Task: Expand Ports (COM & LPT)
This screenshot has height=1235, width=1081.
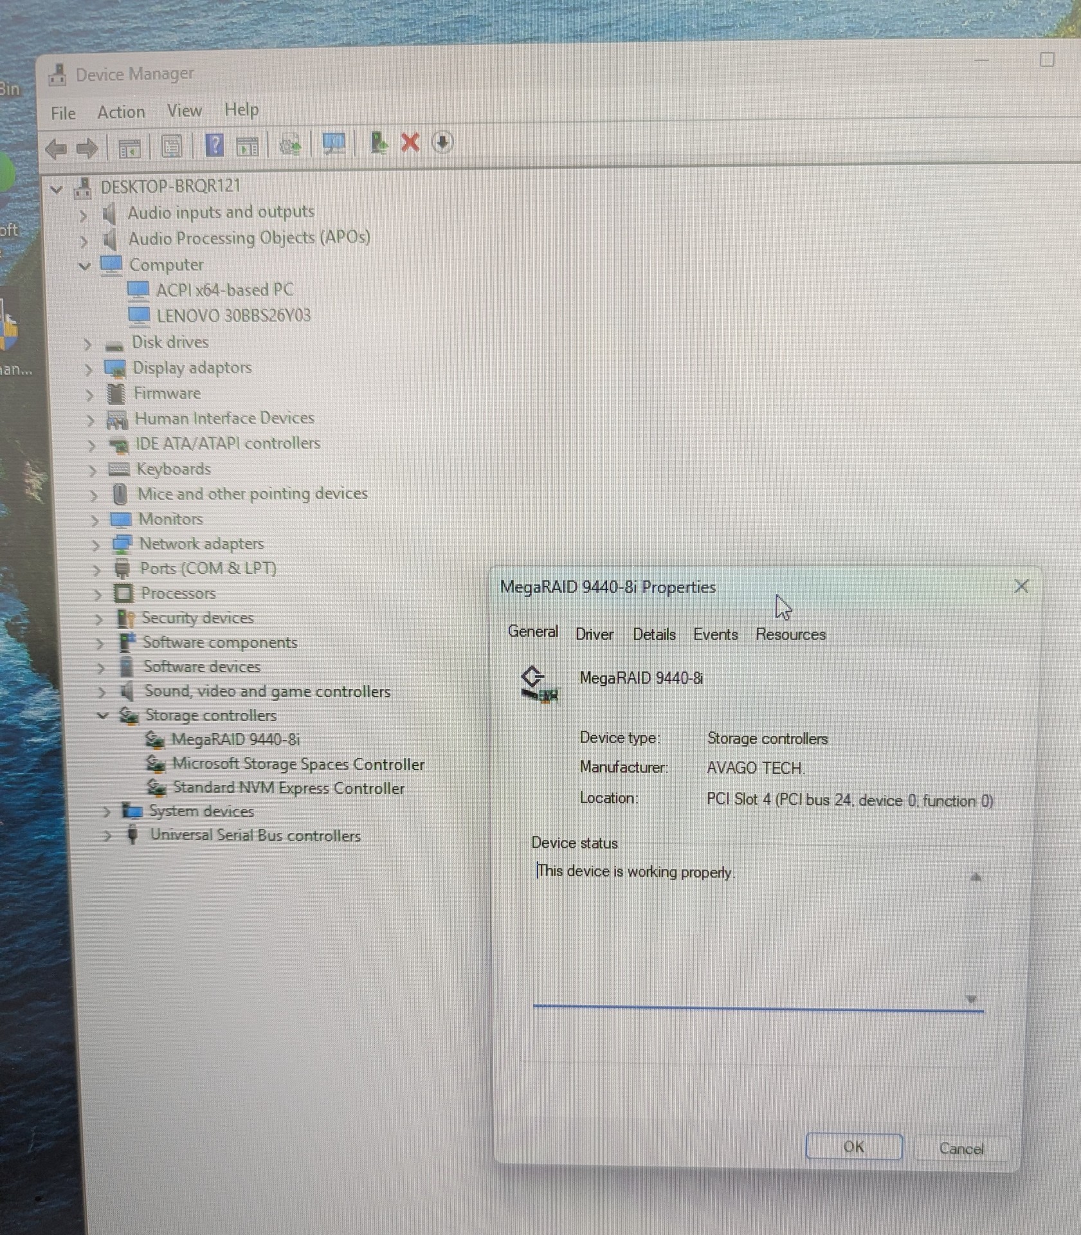Action: point(96,570)
